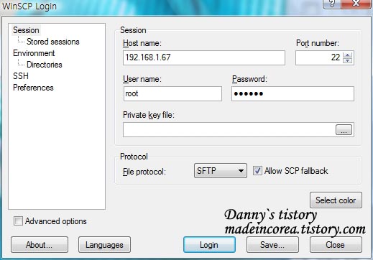This screenshot has width=373, height=260.
Task: Click the Select color button
Action: click(x=336, y=200)
